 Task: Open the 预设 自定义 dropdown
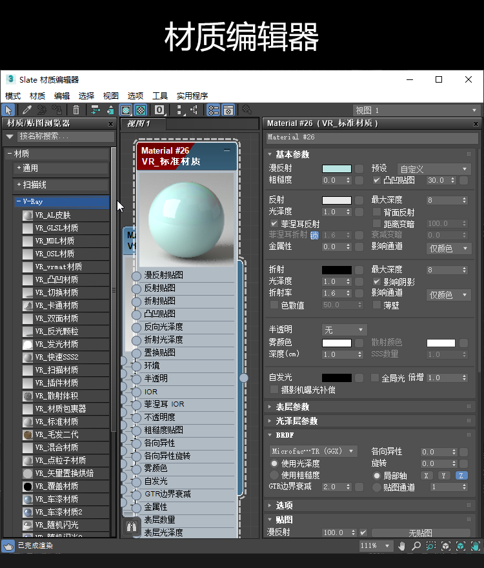pos(434,169)
